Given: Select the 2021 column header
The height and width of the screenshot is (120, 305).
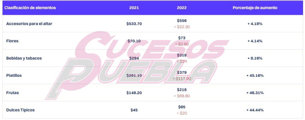Looking at the screenshot, I should point(134,8).
